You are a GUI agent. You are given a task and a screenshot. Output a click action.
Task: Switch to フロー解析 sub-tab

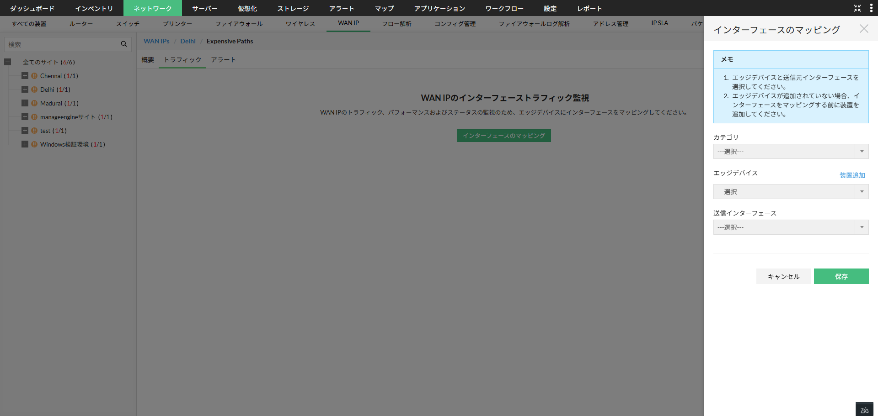397,24
